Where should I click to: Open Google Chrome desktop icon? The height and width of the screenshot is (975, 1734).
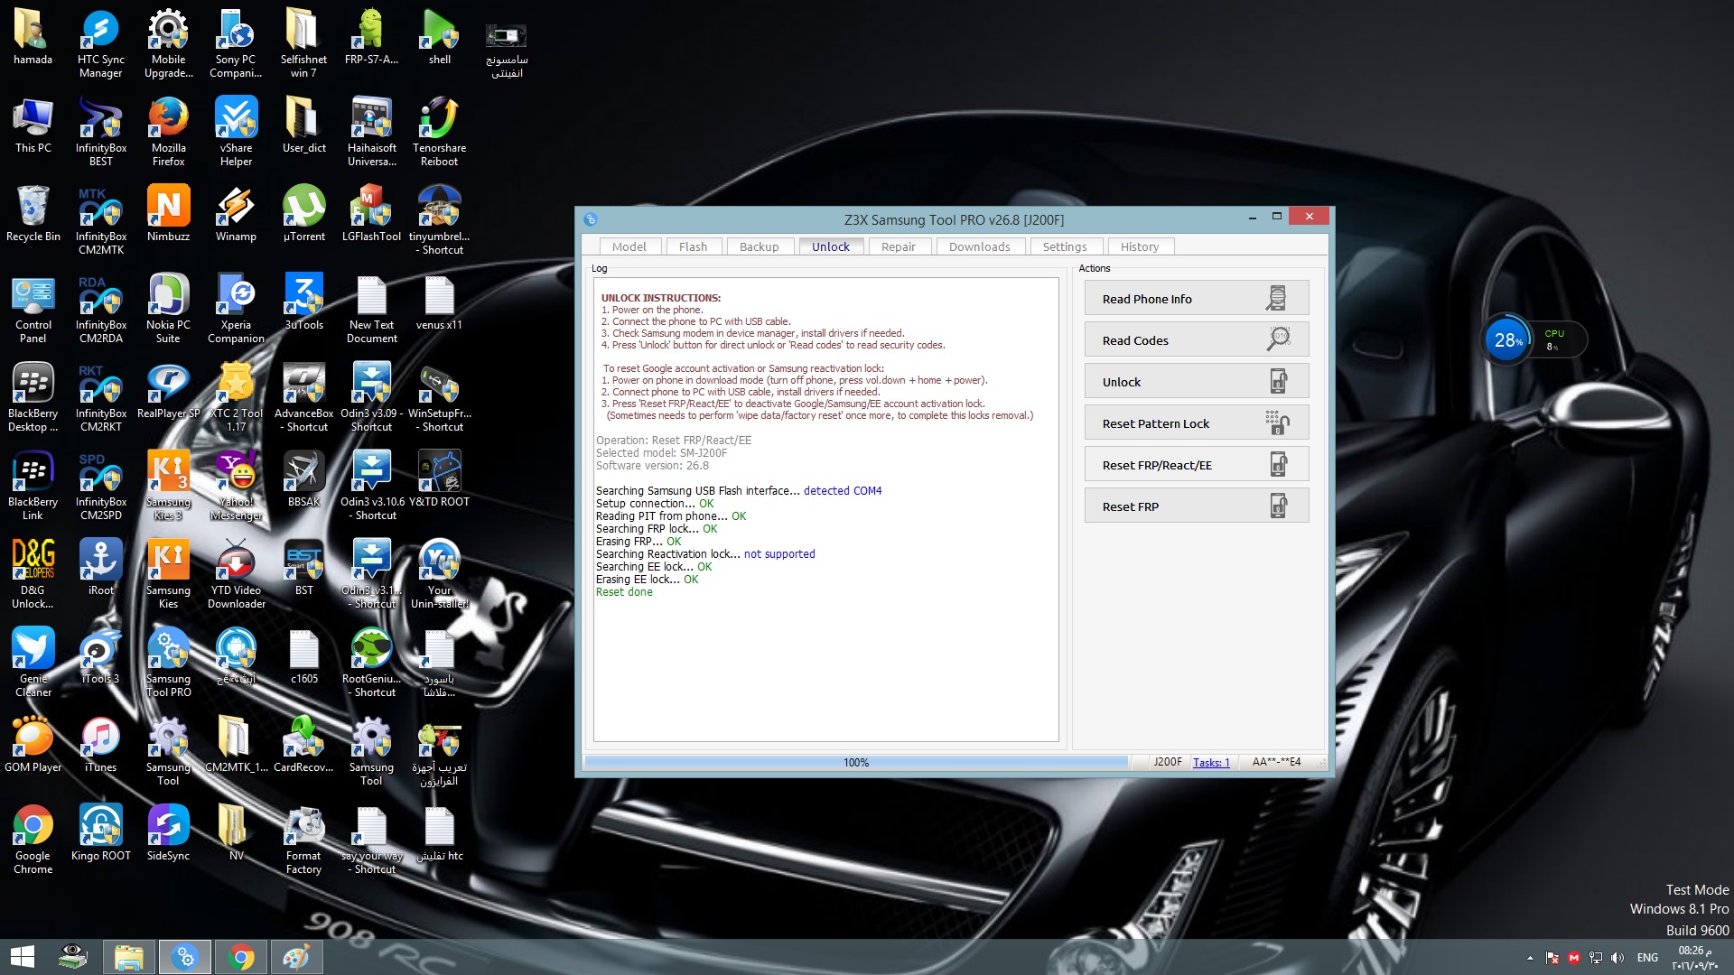coord(33,840)
